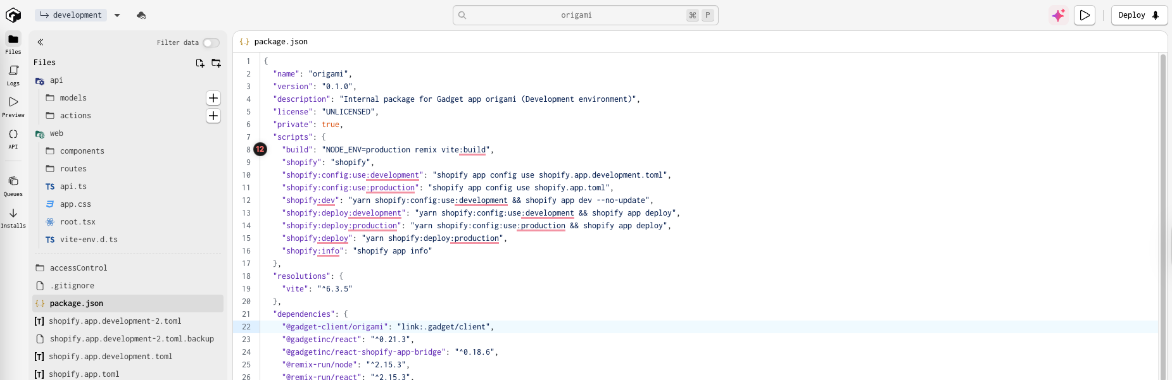Click the "scripts" key on line 7
1172x380 pixels.
pyautogui.click(x=293, y=137)
